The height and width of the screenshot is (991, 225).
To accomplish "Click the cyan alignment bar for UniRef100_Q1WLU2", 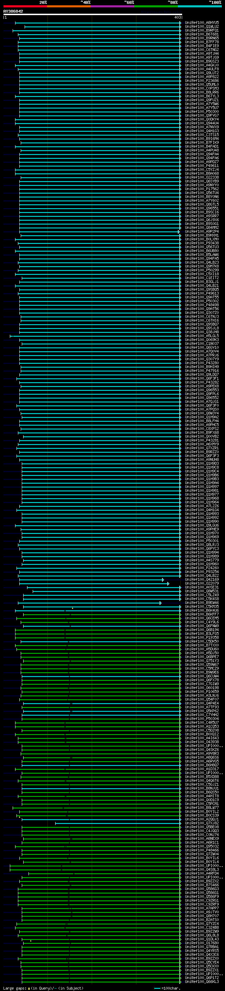I will [x=103, y=27].
